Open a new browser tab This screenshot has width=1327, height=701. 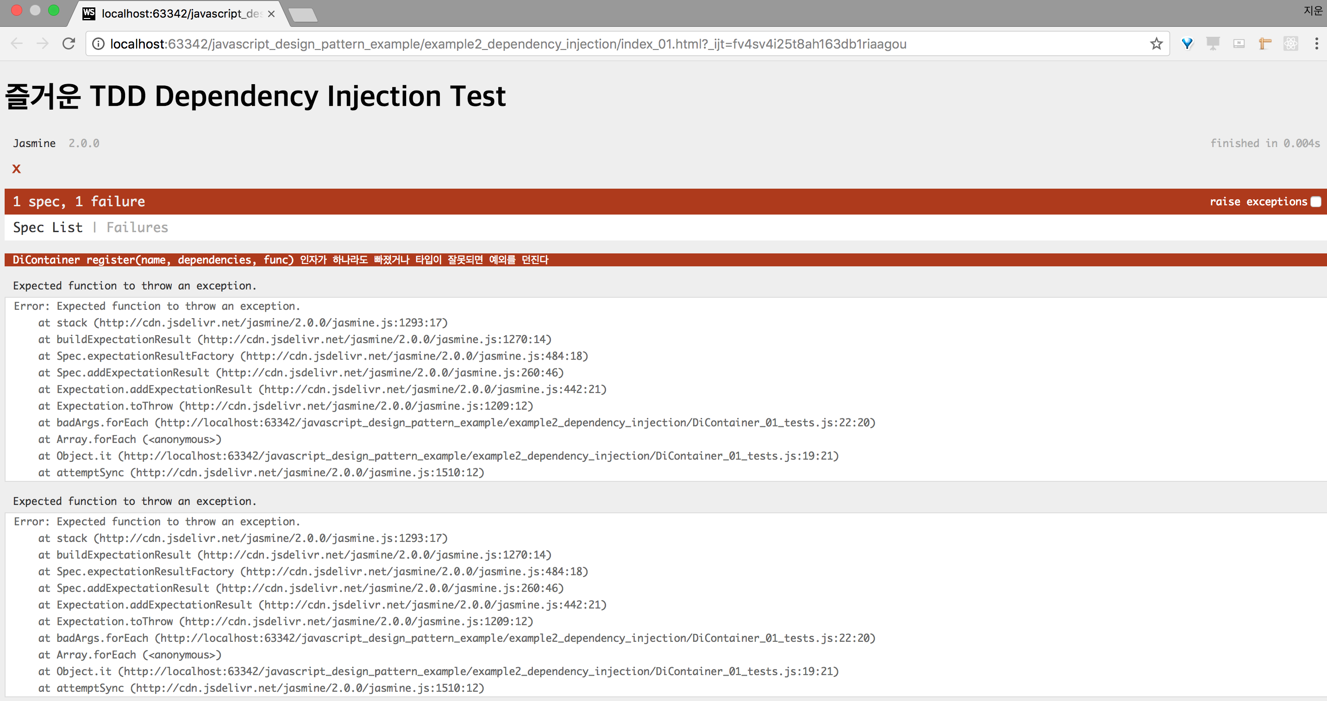tap(303, 15)
